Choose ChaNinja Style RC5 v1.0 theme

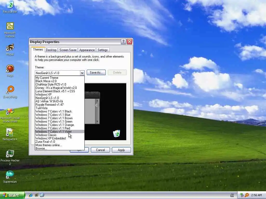[x=60, y=84]
